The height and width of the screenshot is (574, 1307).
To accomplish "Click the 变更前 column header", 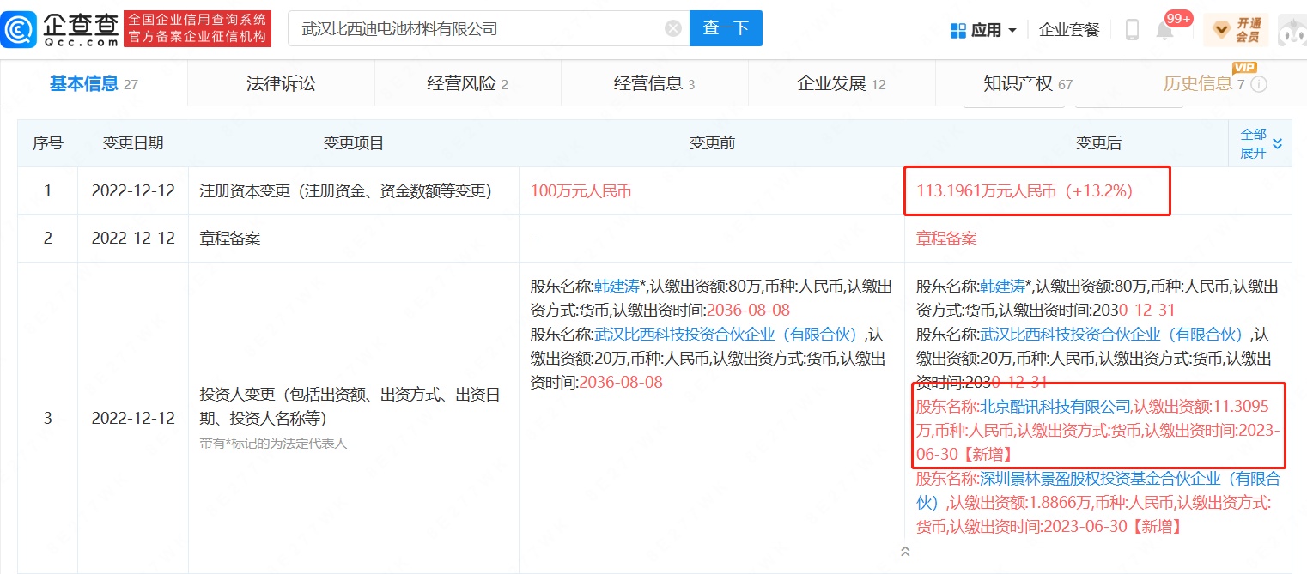I will 712,143.
